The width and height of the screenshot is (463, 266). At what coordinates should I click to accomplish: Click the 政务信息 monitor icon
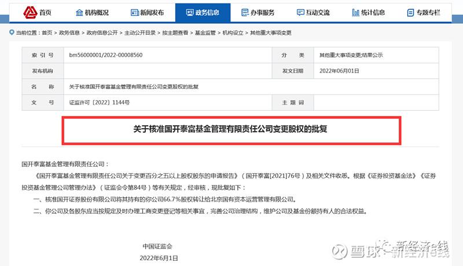(190, 12)
